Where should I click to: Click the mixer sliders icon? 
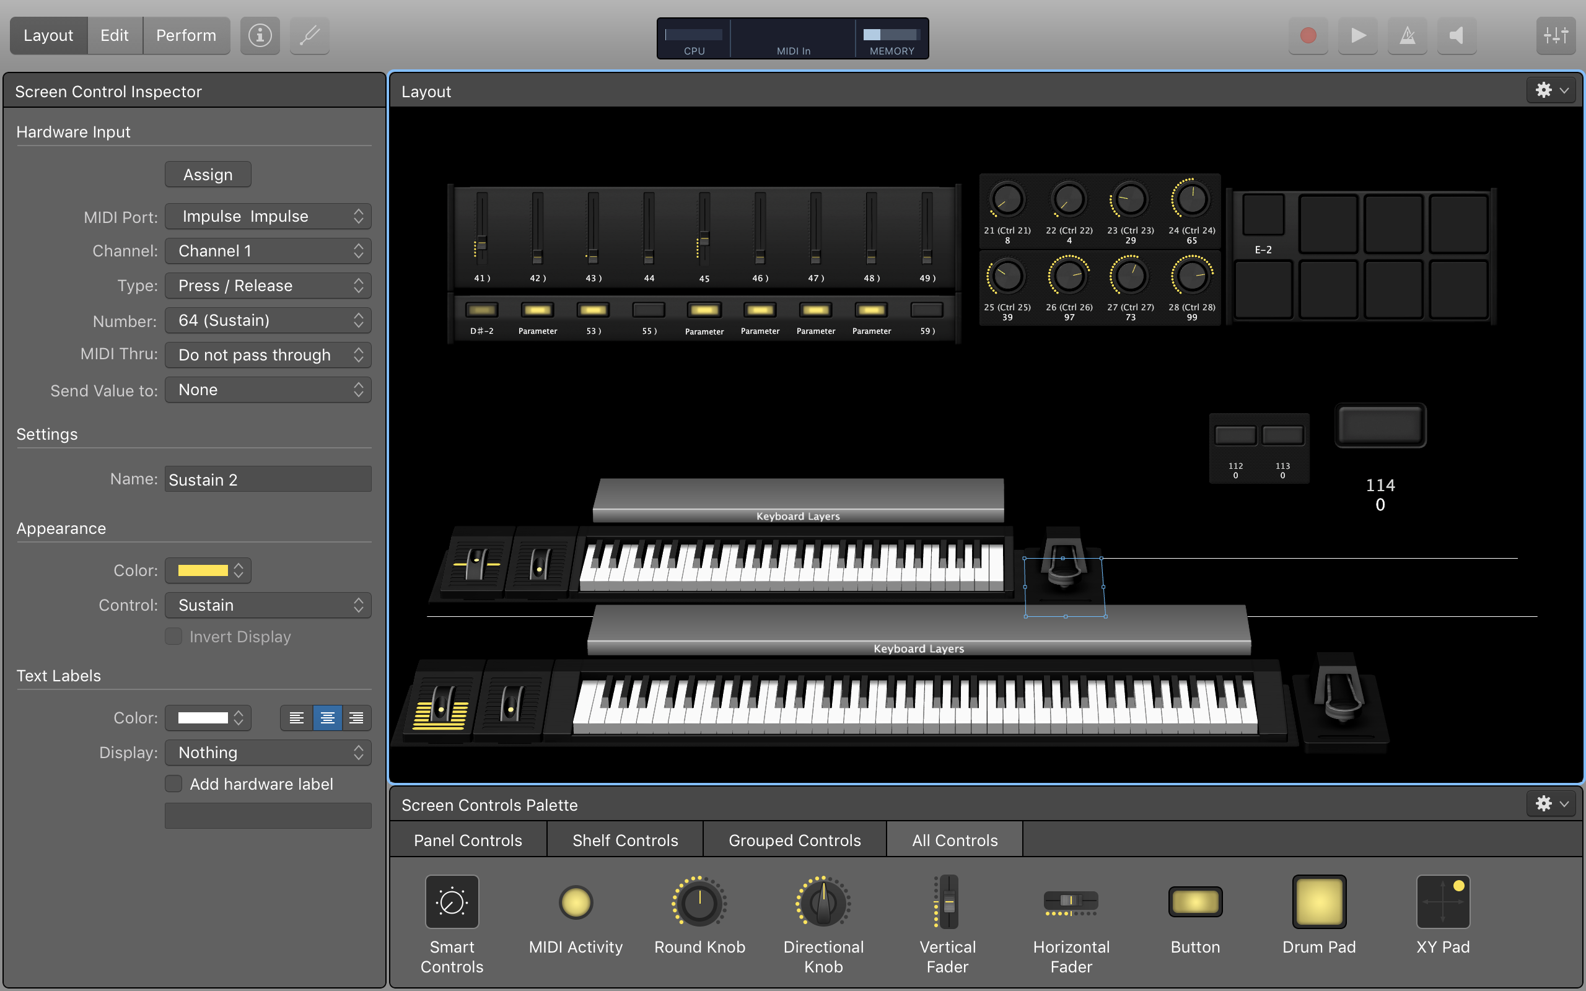(x=1554, y=35)
